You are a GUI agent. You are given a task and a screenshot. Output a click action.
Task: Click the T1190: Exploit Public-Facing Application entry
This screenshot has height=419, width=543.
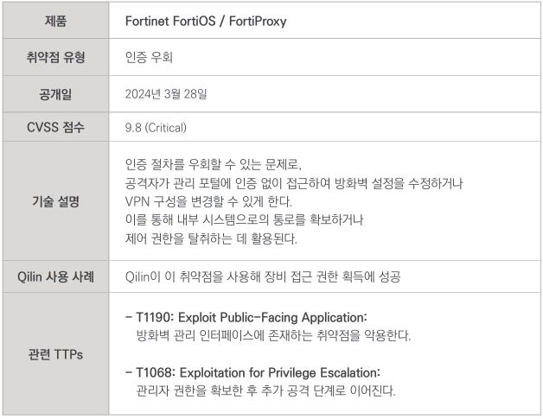click(246, 318)
